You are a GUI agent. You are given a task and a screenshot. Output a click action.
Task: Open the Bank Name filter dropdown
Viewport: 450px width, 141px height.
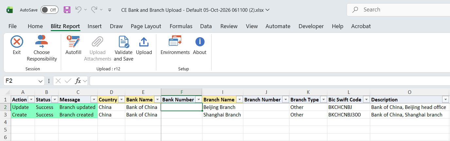(x=157, y=99)
